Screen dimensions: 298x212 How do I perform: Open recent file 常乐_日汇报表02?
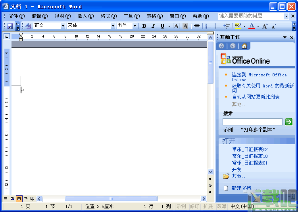click(x=250, y=150)
